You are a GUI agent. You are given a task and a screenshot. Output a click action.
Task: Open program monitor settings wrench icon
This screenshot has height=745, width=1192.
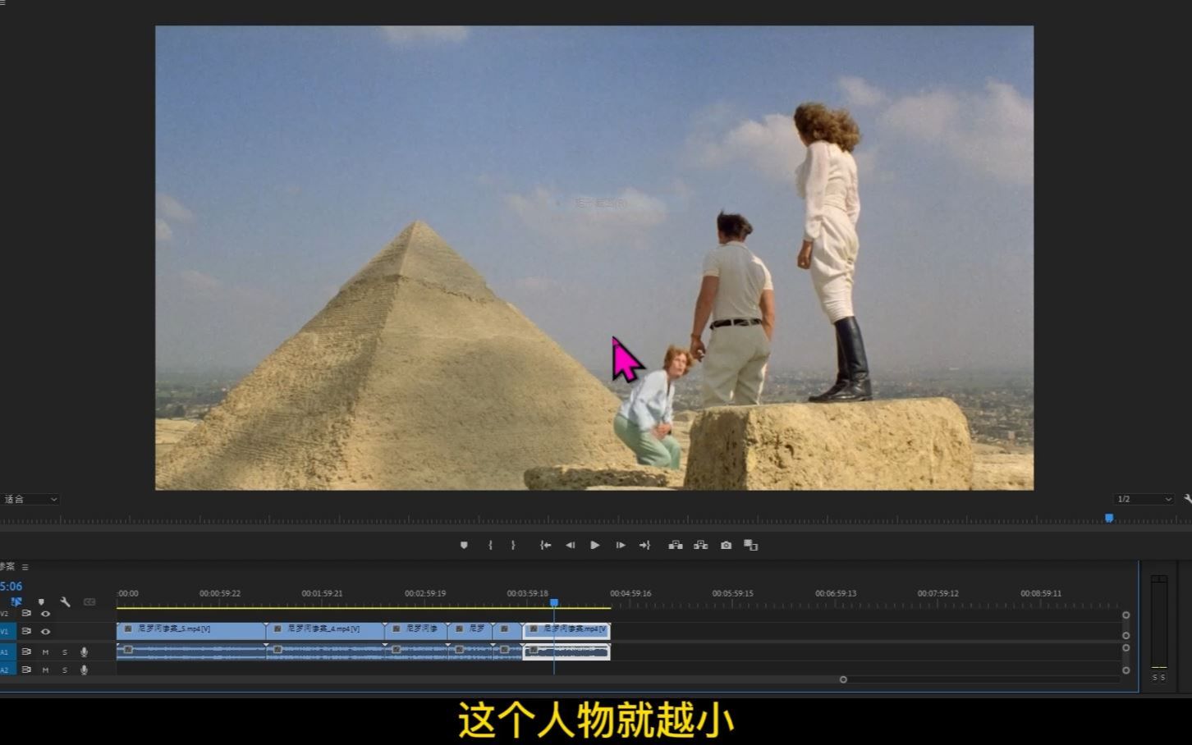coord(1187,499)
